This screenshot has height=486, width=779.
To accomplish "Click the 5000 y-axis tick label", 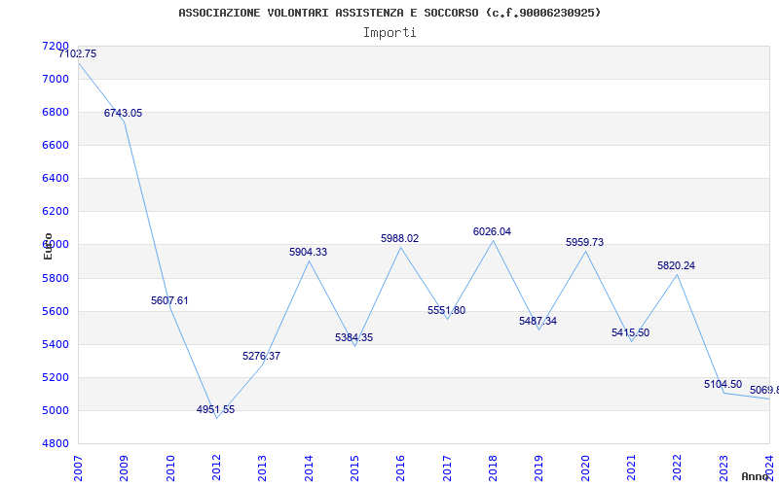I will click(x=56, y=410).
